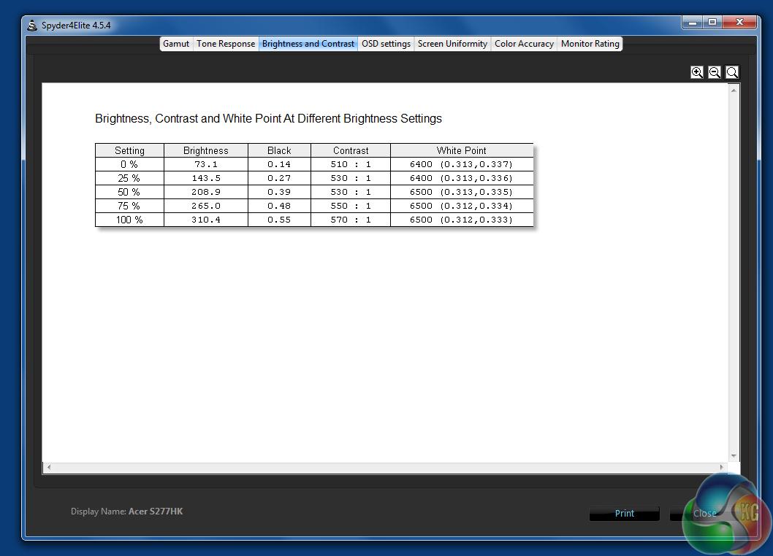Screen dimensions: 773x556
Task: Maximize the Spyder4Elite window
Action: (x=712, y=23)
